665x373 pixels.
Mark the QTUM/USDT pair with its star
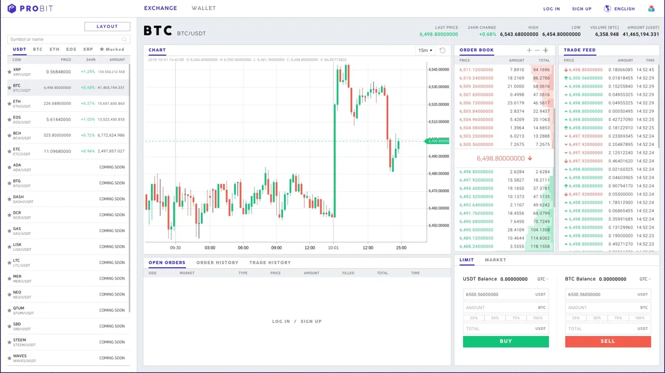pos(9,310)
